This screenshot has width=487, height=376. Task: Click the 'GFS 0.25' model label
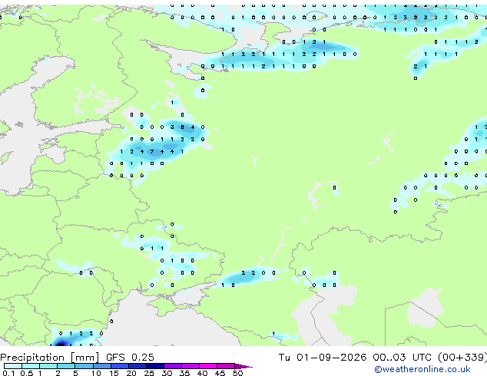click(130, 358)
